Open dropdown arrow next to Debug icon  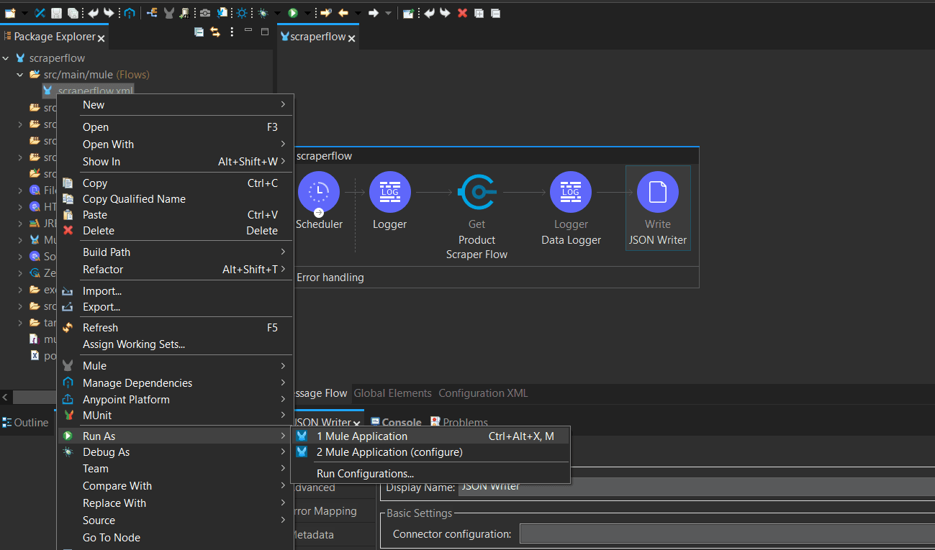point(278,13)
